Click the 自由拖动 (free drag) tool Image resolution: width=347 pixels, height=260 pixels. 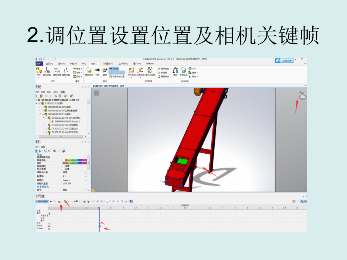[x=89, y=70]
